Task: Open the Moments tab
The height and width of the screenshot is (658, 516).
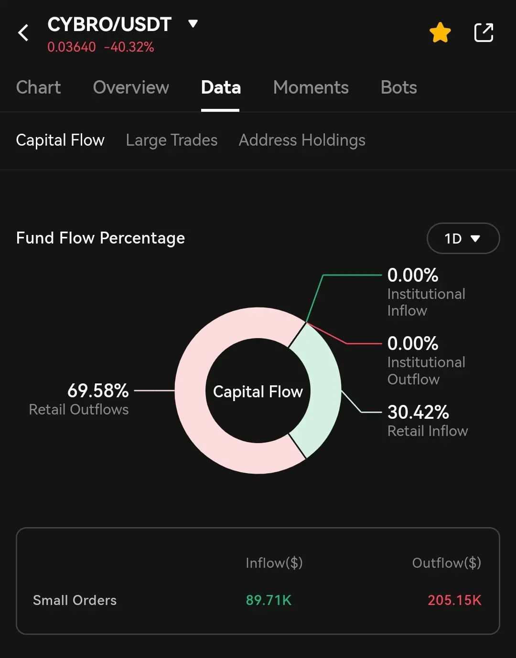Action: (x=311, y=88)
